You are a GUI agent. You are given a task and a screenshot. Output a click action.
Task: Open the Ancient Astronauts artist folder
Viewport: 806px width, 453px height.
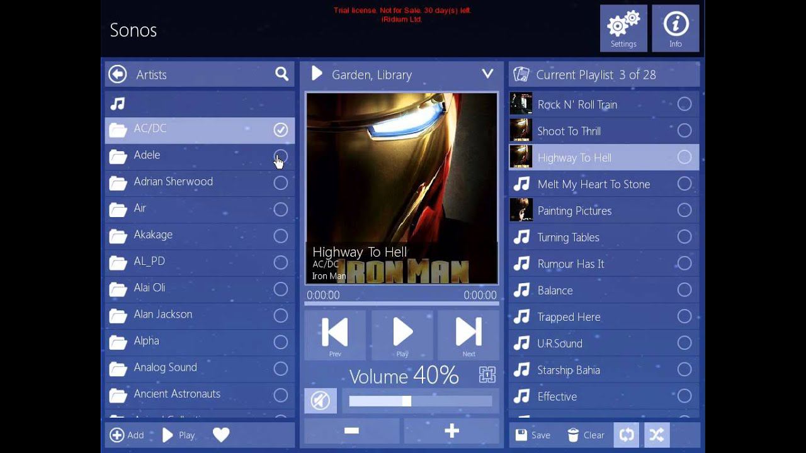200,394
